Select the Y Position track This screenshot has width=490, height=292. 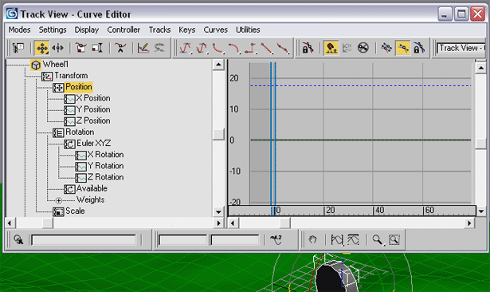[93, 109]
